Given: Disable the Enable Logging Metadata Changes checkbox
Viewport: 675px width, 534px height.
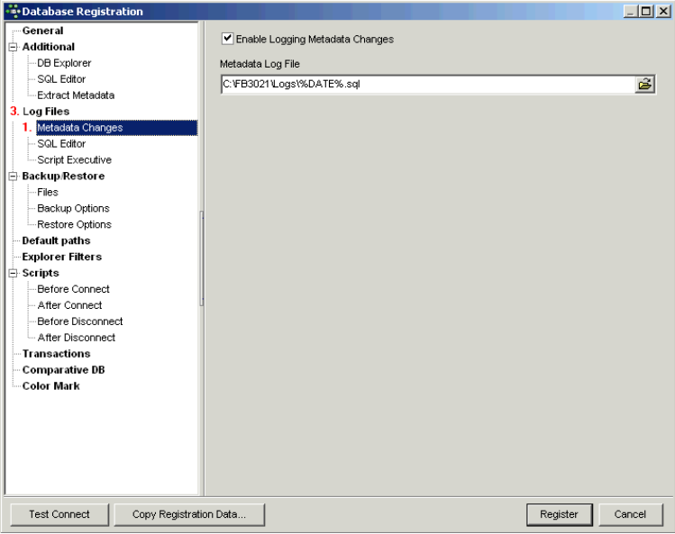Looking at the screenshot, I should point(227,39).
